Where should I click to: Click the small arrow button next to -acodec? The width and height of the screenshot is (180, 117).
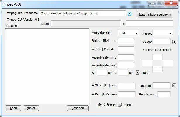pyautogui.click(x=174, y=85)
